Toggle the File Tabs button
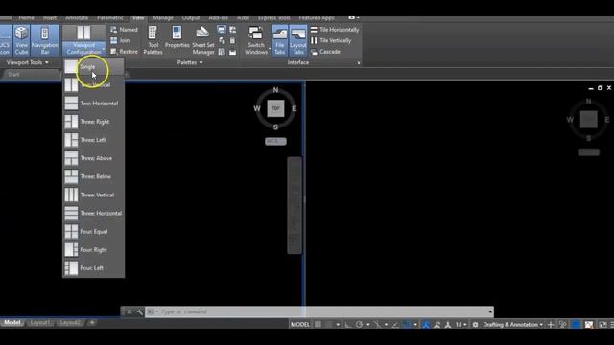The height and width of the screenshot is (345, 614). (279, 40)
